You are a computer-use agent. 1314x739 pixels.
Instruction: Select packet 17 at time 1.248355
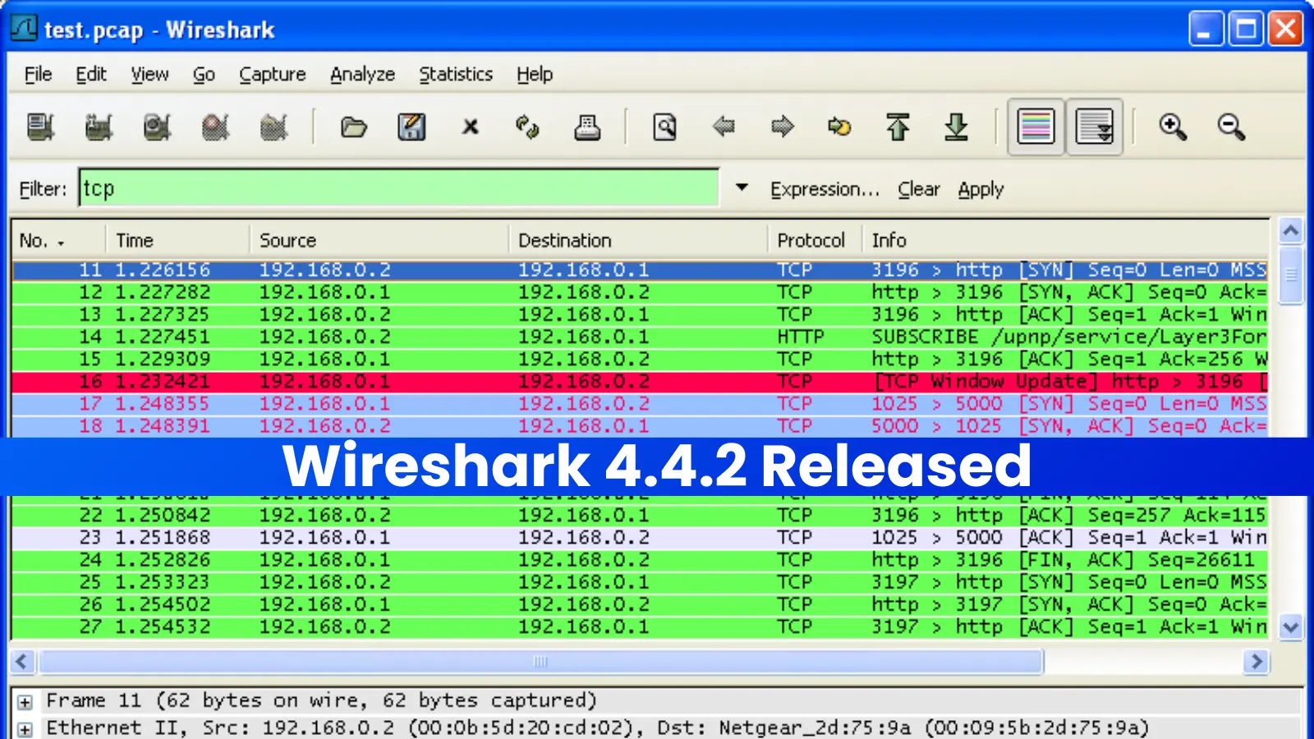pos(640,403)
